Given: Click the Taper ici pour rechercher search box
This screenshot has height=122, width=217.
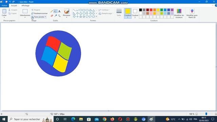Looking at the screenshot, I should [31, 119].
